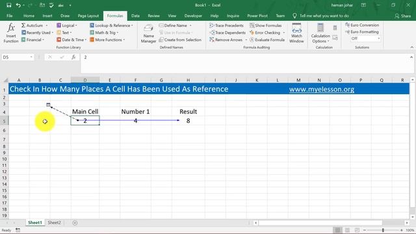Expand the formula bar
Viewport: 416px width, 234px height.
tap(411, 57)
